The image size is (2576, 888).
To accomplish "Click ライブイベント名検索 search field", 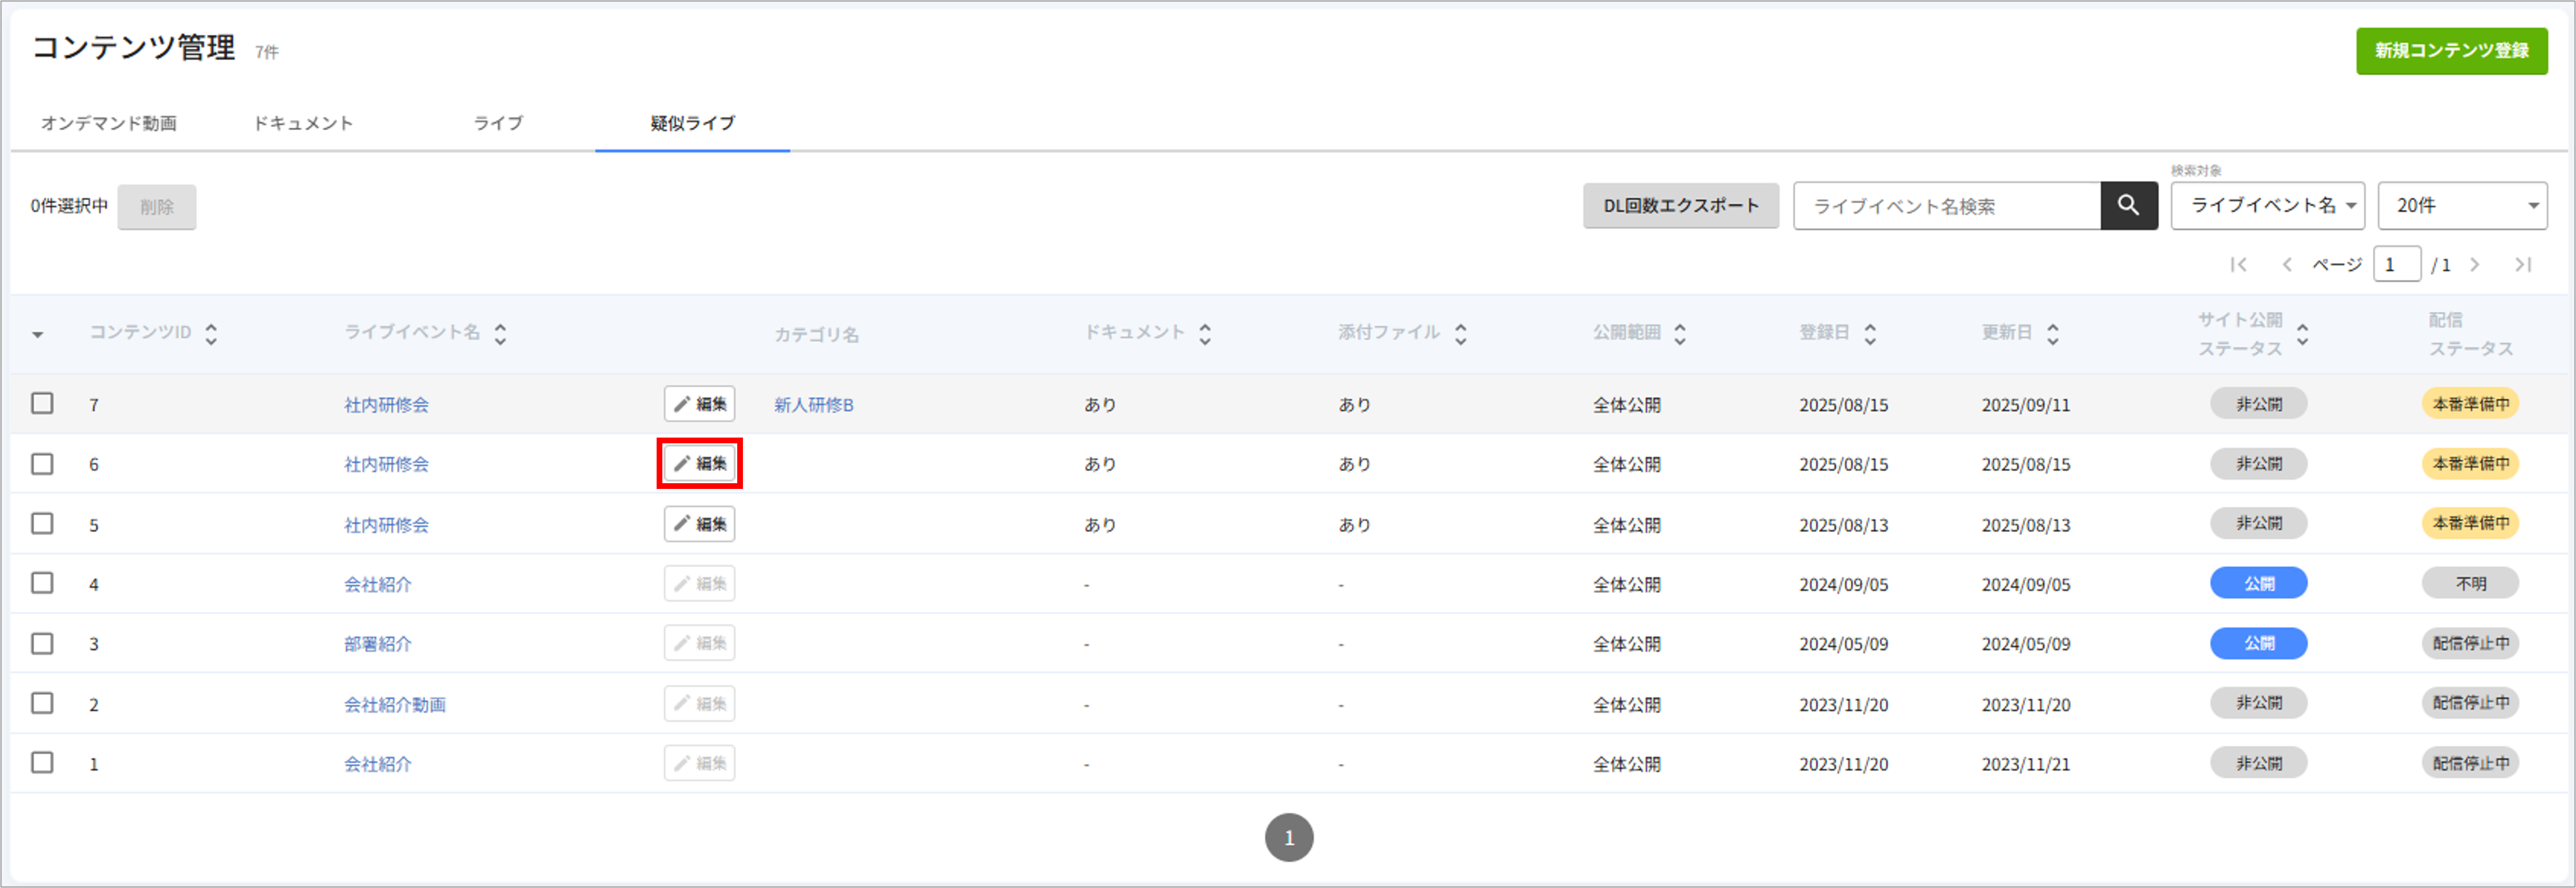I will coord(1947,206).
